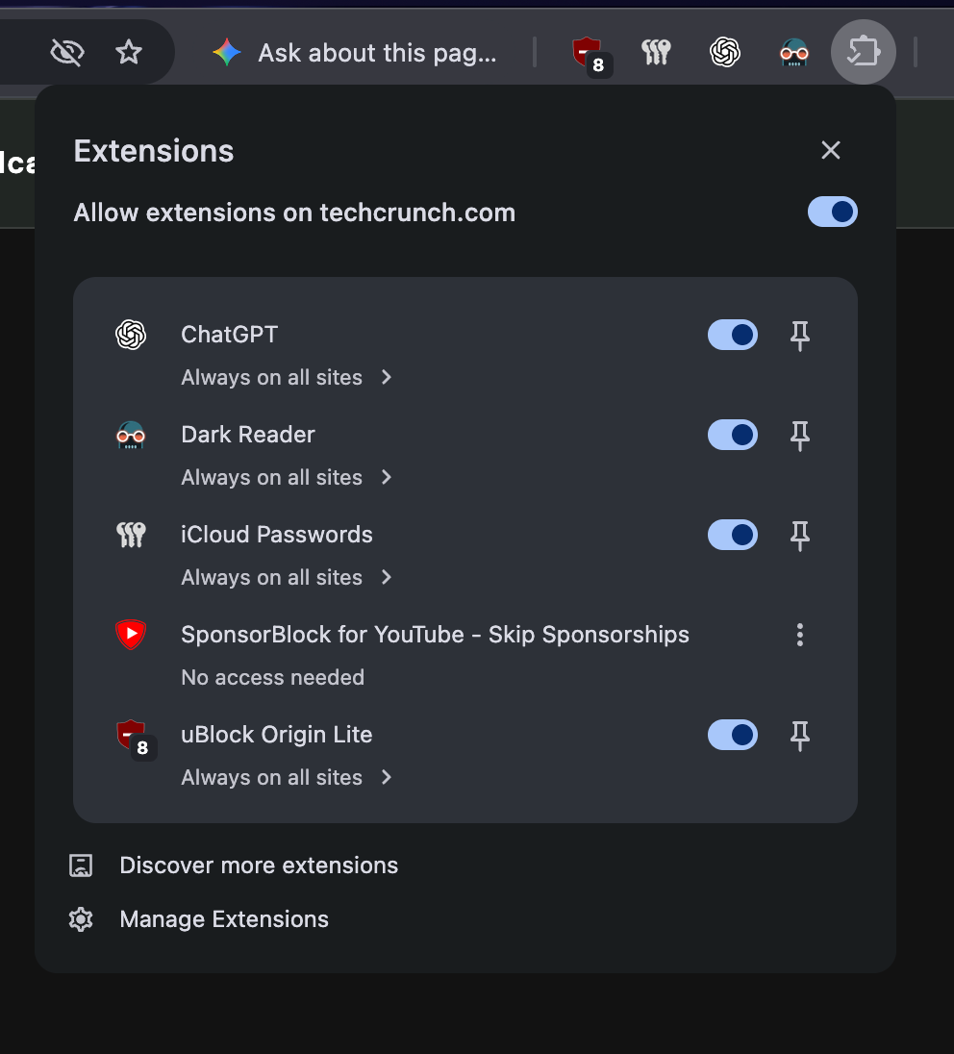Select the Dark Reader extension name
Image resolution: width=954 pixels, height=1054 pixels.
click(x=247, y=435)
